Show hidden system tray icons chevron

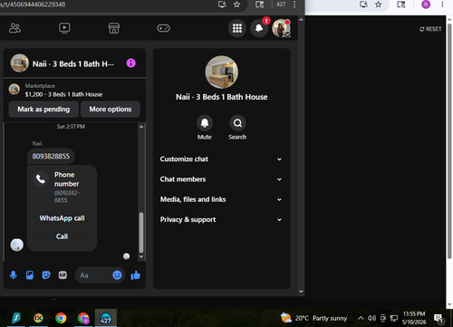[361, 318]
